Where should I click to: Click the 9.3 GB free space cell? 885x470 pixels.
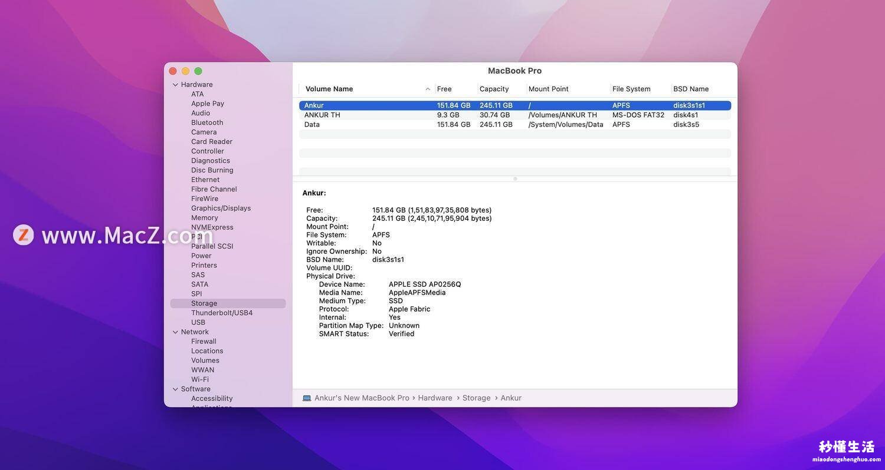coord(448,115)
